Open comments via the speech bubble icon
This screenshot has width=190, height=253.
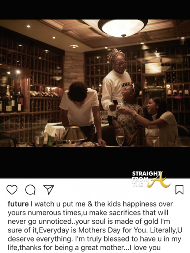tap(30, 190)
